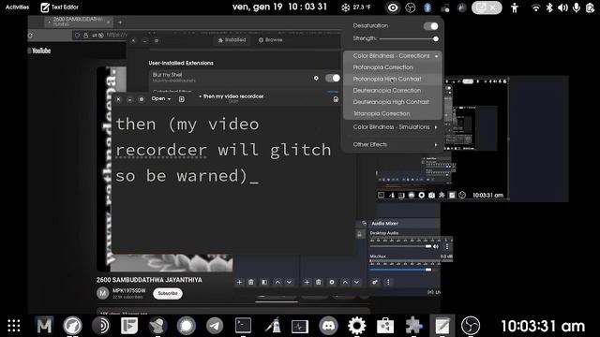Image resolution: width=600 pixels, height=337 pixels.
Task: Open the MPK1975SDW channel link
Action: coord(129,291)
